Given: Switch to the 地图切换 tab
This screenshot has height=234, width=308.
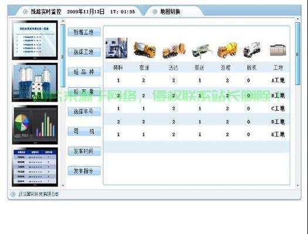Looking at the screenshot, I should click(x=174, y=12).
